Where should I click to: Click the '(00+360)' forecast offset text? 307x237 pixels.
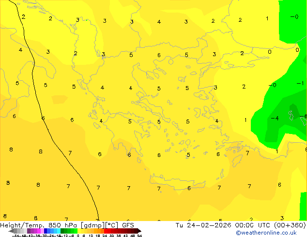(x=290, y=225)
